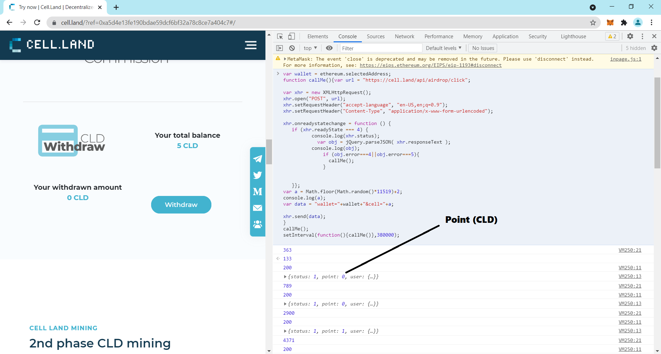Screen dimensions: 661x354
Task: Expand the first status object with point 0
Action: pos(285,277)
